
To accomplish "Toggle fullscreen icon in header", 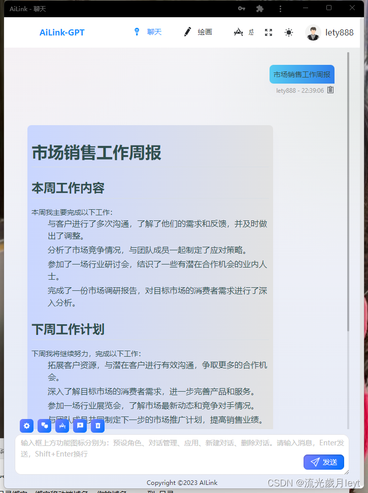I will (269, 32).
